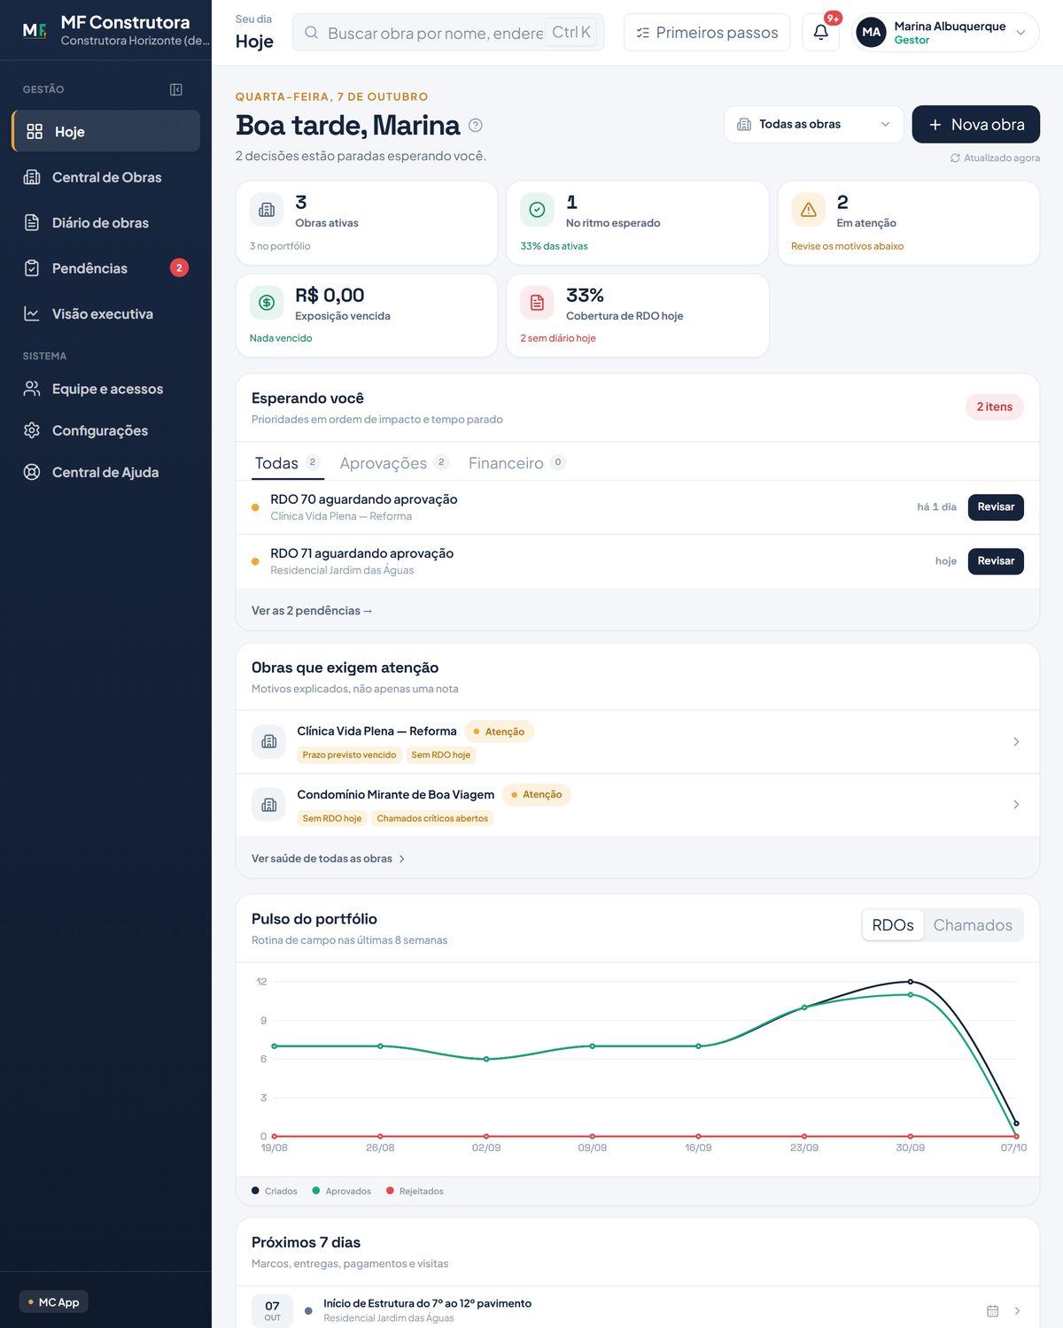
Task: Click the Condomínio Mirante building icon
Action: 269,805
